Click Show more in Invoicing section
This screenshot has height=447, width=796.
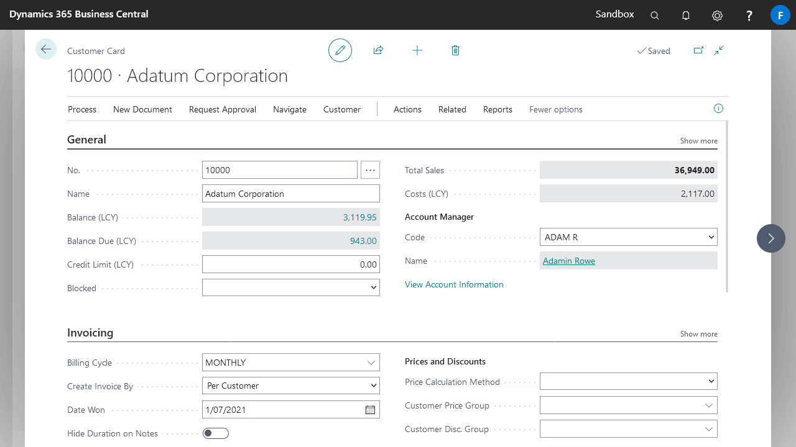tap(699, 334)
